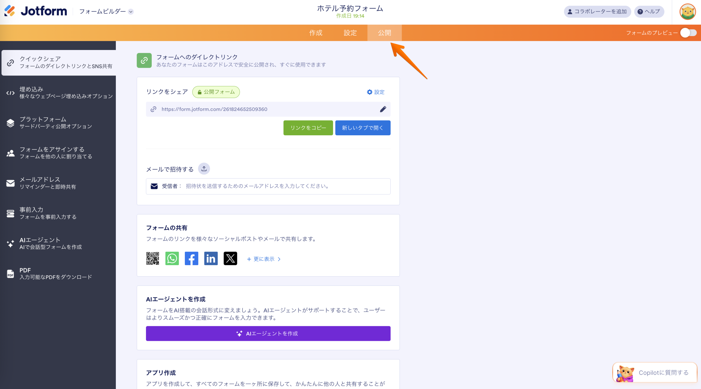701x389 pixels.
Task: Select フォームをアサインする sidebar option
Action: coord(58,153)
